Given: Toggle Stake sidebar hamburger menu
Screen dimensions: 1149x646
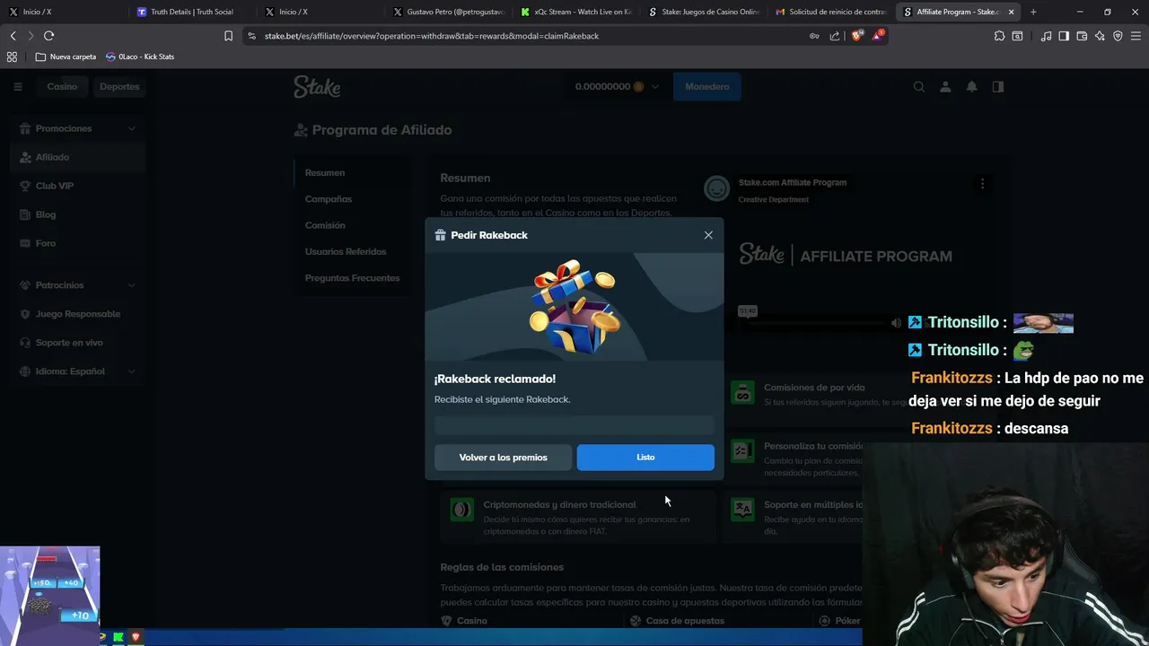Looking at the screenshot, I should tap(17, 87).
